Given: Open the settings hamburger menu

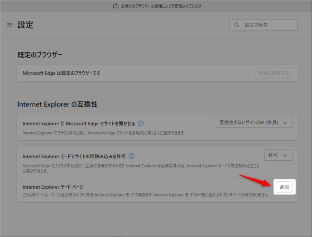Looking at the screenshot, I should pos(10,25).
